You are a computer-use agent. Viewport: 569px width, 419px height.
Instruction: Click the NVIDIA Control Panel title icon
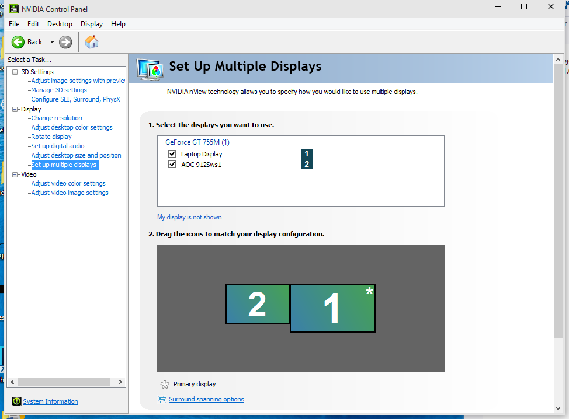14,9
